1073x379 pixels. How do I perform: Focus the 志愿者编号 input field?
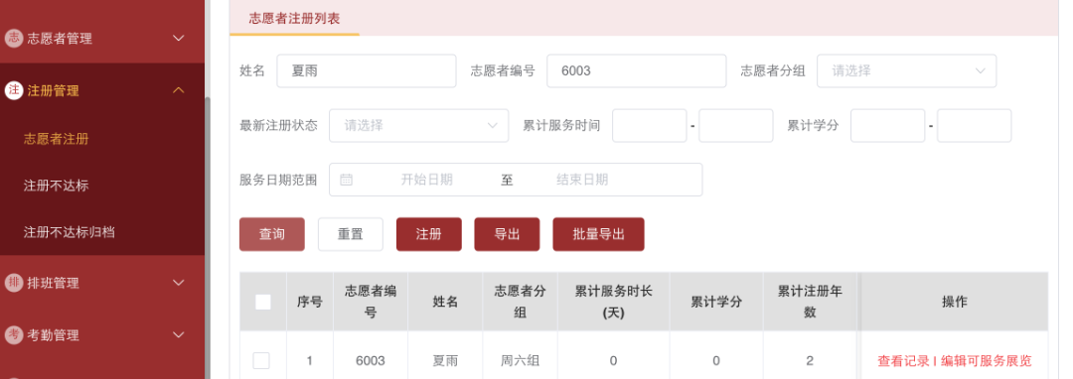click(x=637, y=70)
